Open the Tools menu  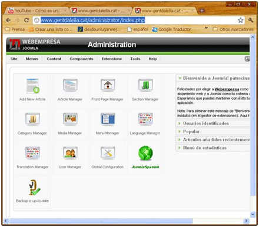[x=135, y=59]
